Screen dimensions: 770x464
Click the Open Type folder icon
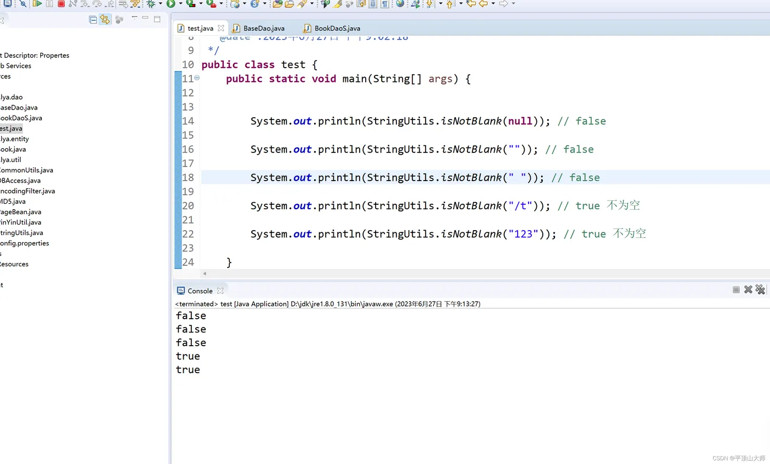coord(277,4)
